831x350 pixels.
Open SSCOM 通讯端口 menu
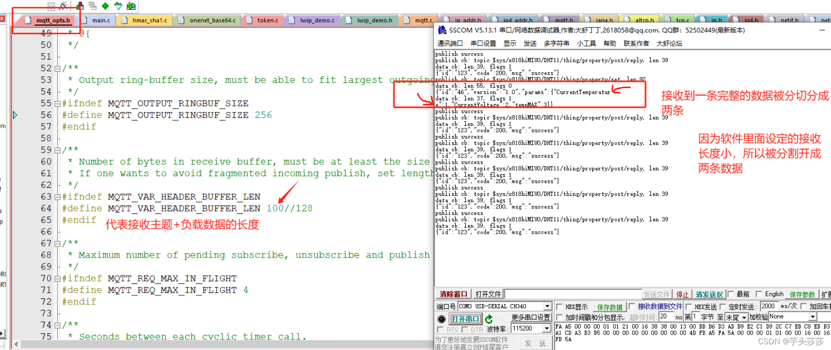pyautogui.click(x=450, y=44)
